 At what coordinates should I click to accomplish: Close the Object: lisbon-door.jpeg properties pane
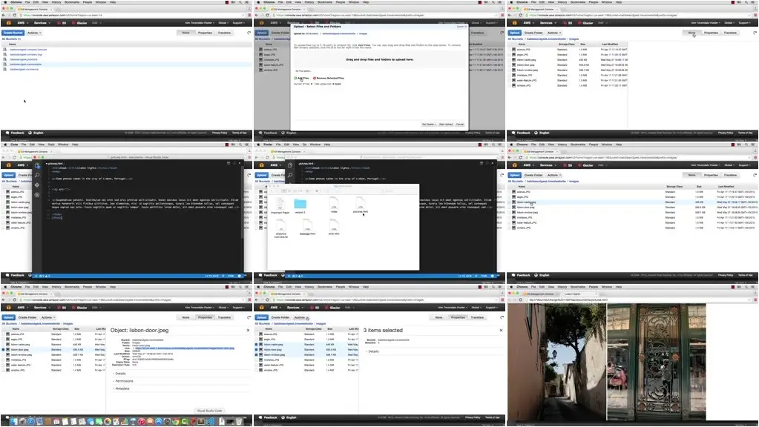click(x=249, y=331)
